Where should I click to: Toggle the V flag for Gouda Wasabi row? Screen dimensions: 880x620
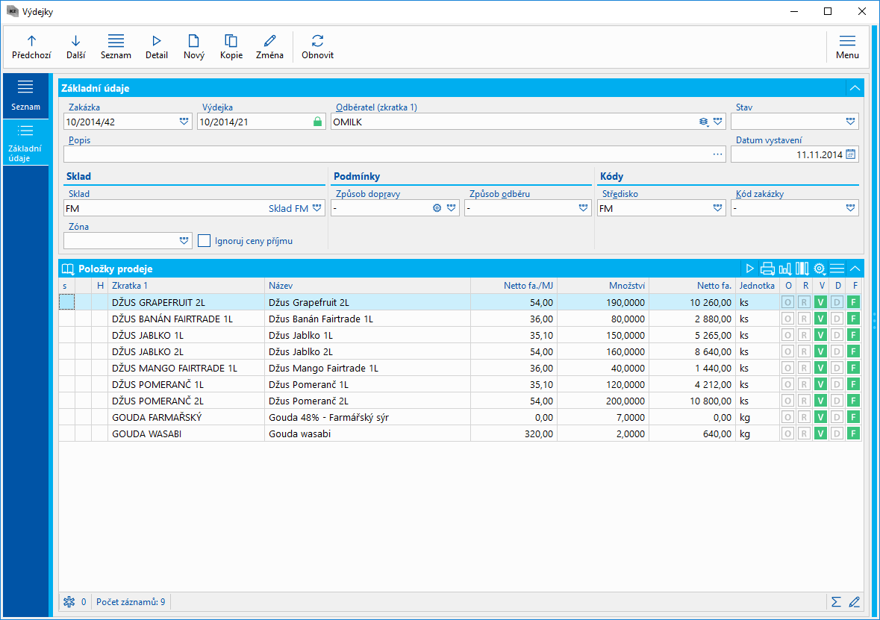click(820, 433)
